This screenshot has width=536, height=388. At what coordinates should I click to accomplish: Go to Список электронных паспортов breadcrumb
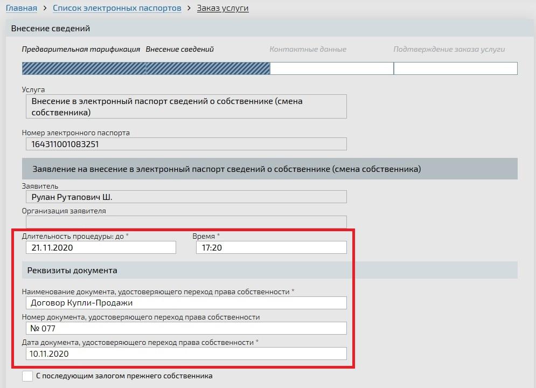(117, 8)
